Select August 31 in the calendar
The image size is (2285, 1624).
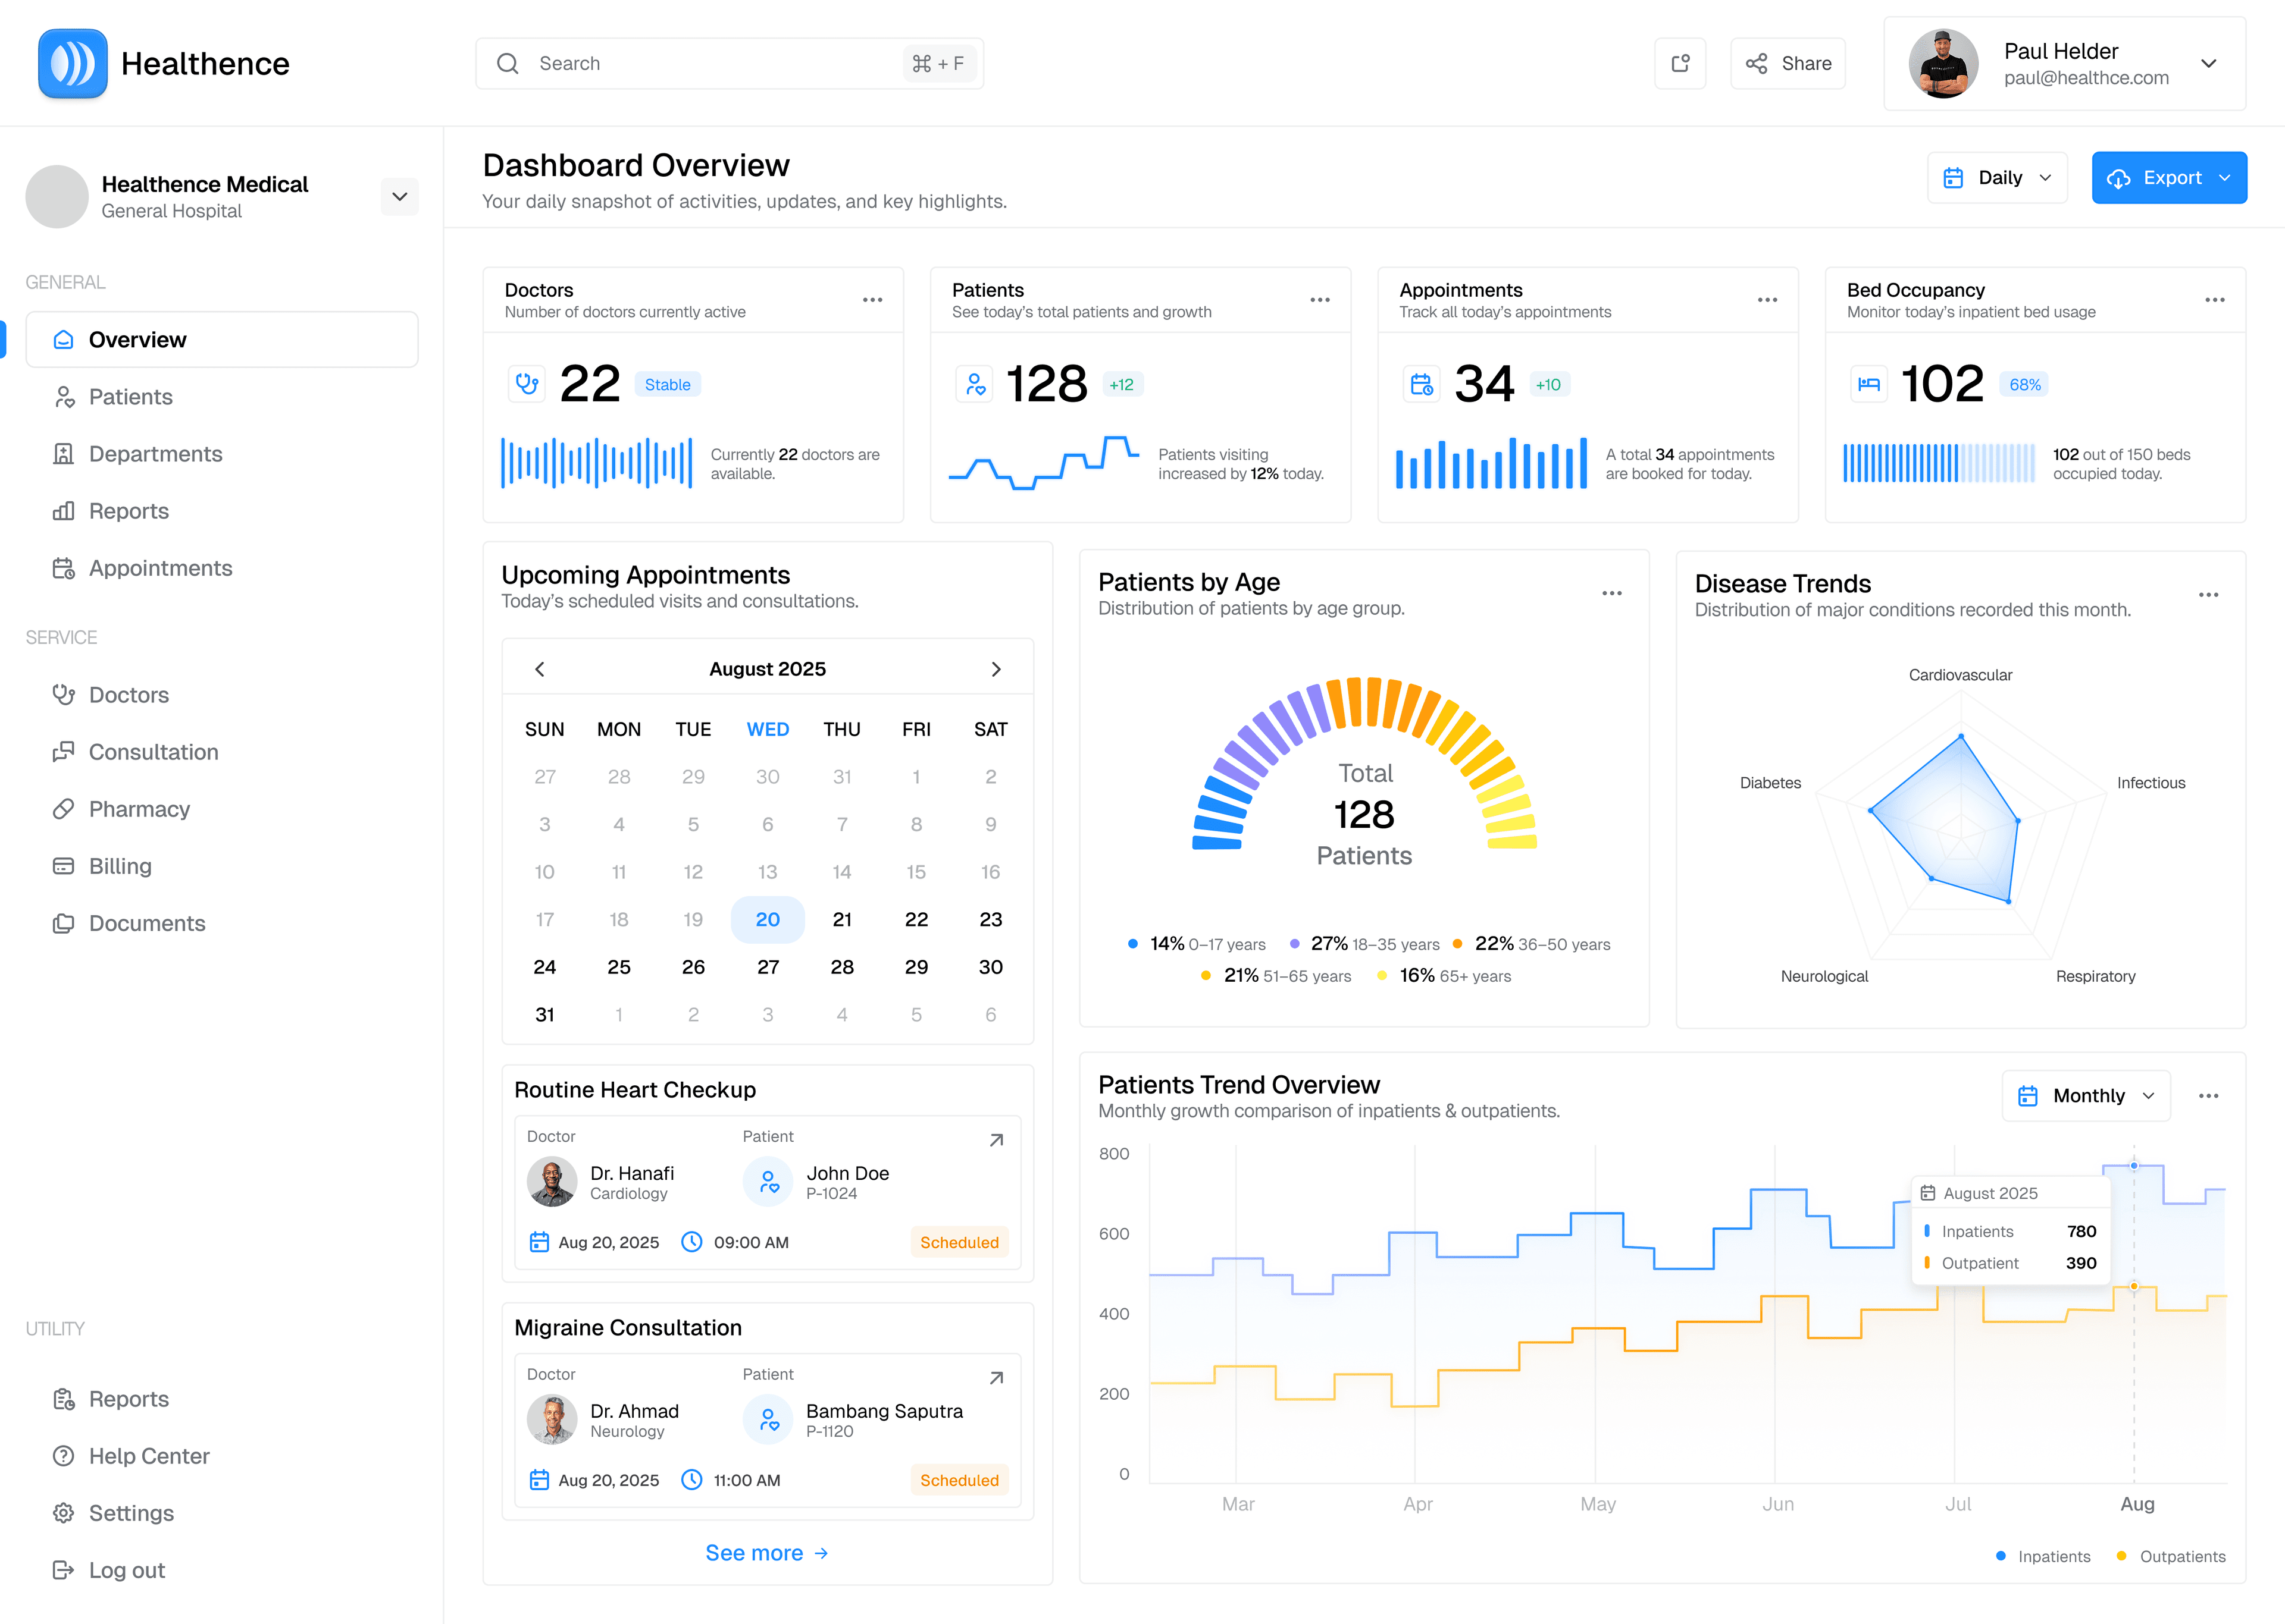click(x=544, y=1014)
